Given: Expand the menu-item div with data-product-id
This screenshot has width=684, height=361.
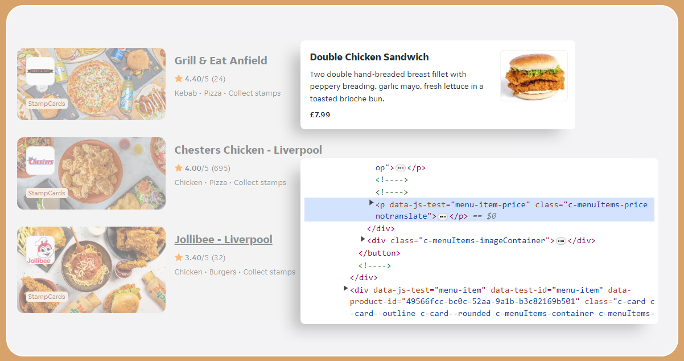Looking at the screenshot, I should click(346, 289).
